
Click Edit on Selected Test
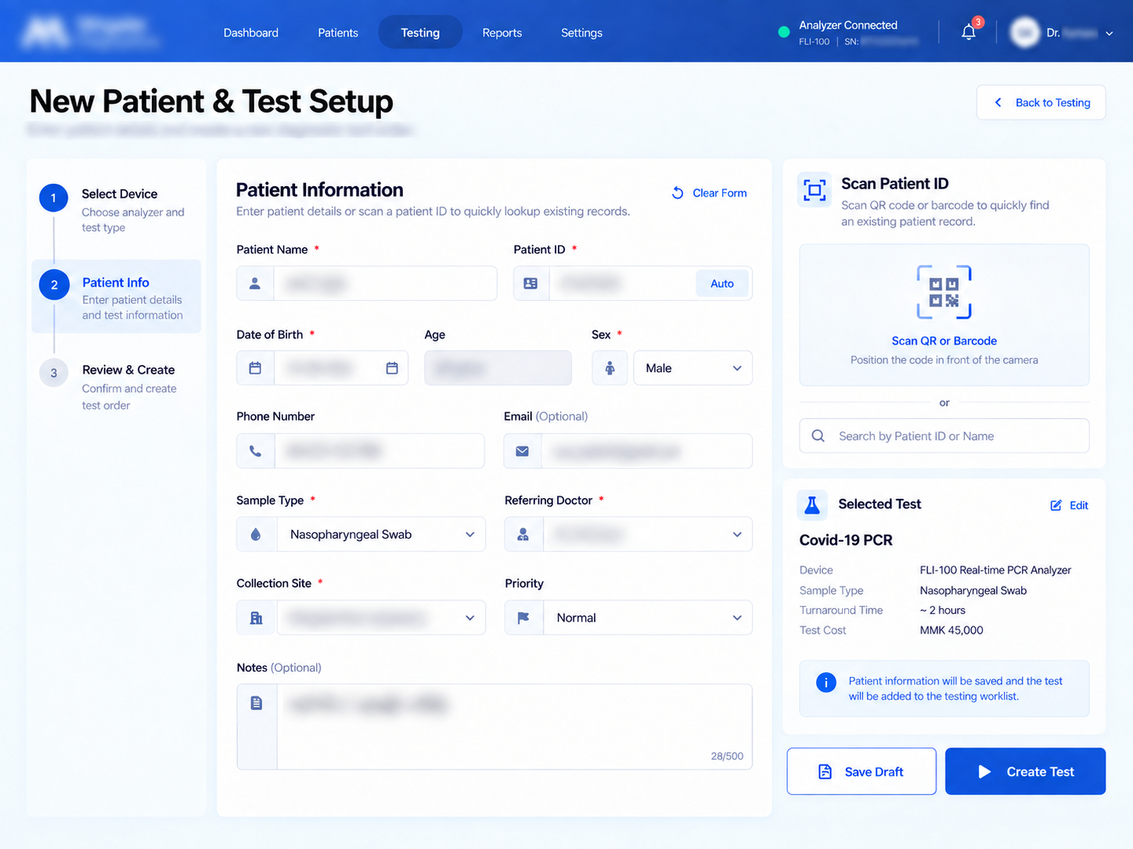tap(1070, 506)
